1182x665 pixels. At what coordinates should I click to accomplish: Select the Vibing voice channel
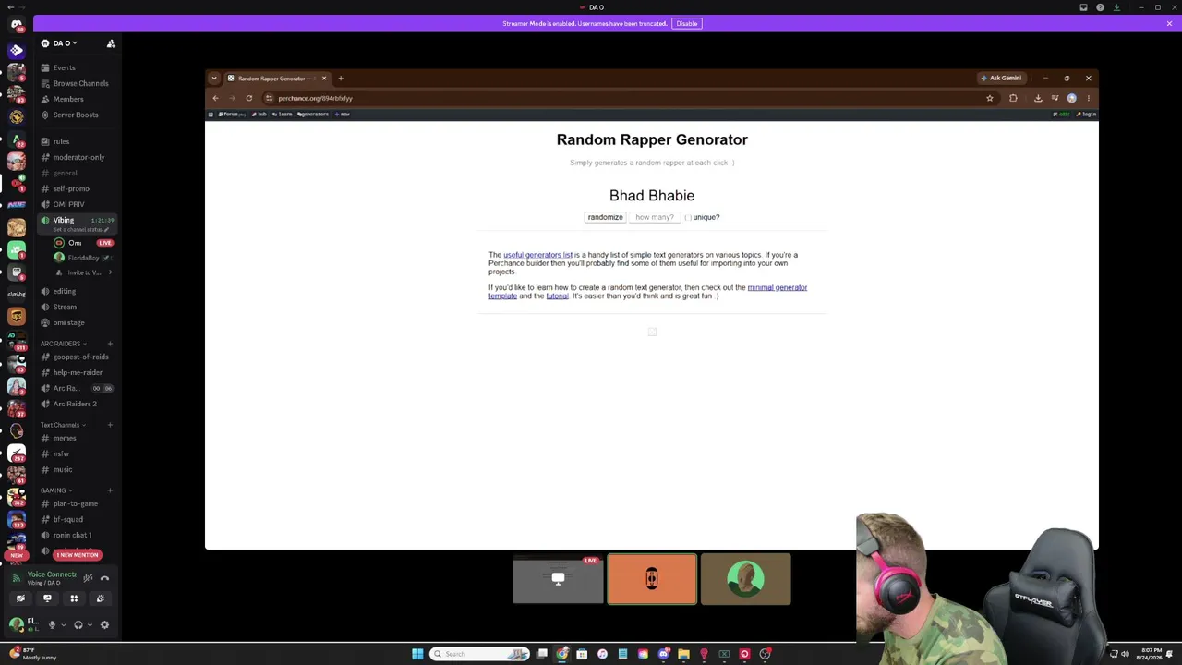pyautogui.click(x=76, y=224)
